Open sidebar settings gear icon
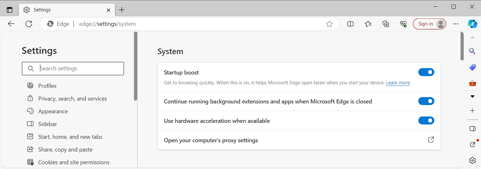This screenshot has height=169, width=481. pos(472,160)
